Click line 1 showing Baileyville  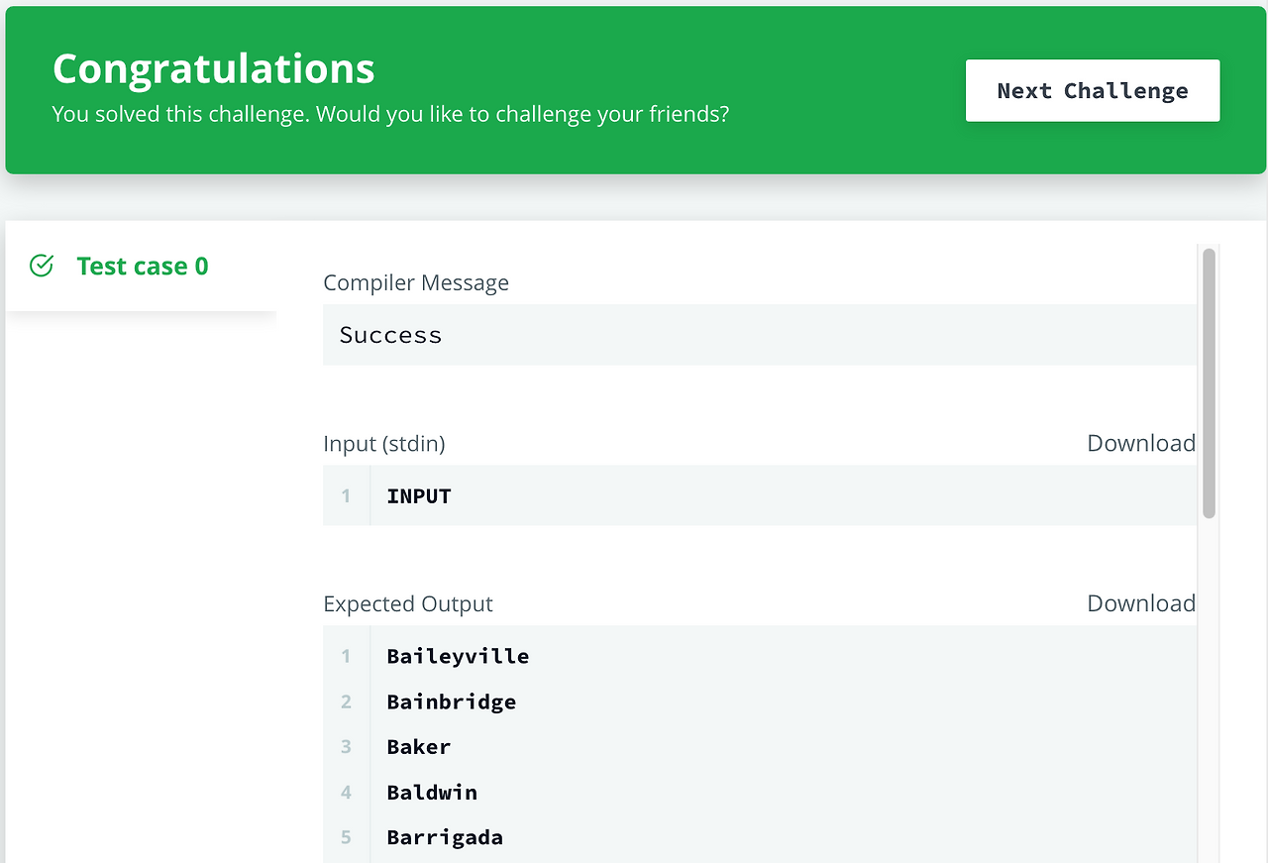coord(458,656)
